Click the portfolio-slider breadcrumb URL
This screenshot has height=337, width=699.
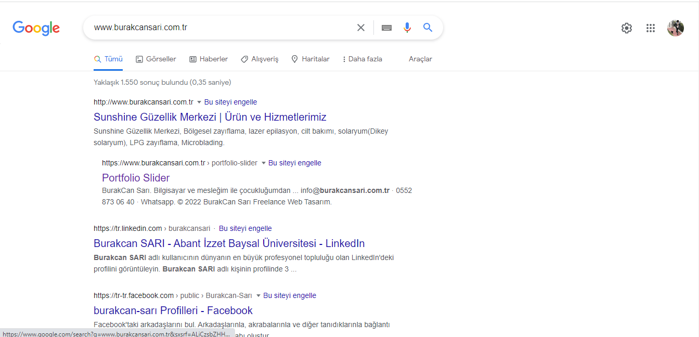pos(180,163)
